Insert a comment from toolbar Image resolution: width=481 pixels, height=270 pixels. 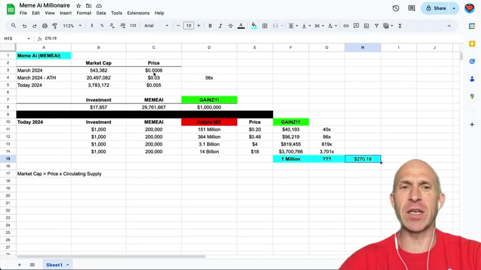coord(356,26)
